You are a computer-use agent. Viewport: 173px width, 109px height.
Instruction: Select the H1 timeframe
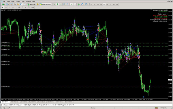104,4
